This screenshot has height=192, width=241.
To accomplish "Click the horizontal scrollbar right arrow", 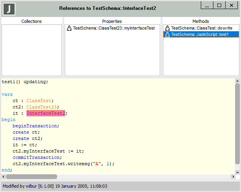I will (x=232, y=177).
